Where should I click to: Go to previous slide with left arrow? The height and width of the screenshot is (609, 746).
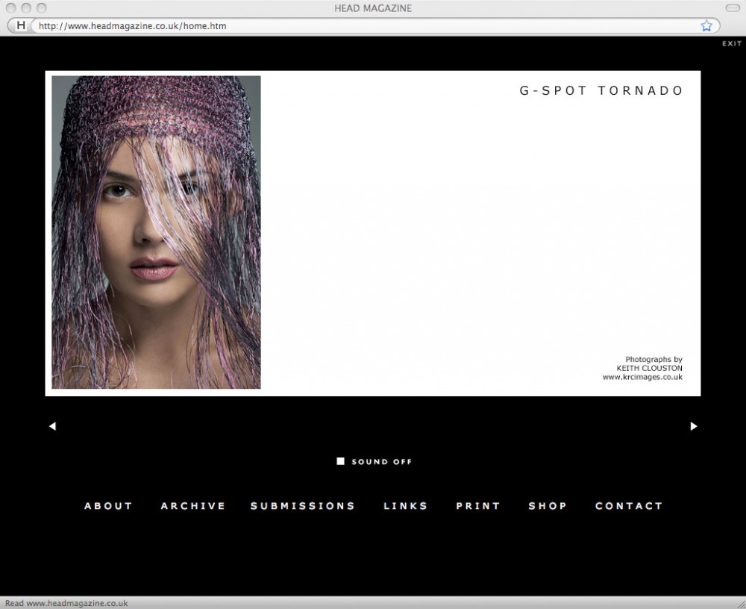click(x=52, y=426)
